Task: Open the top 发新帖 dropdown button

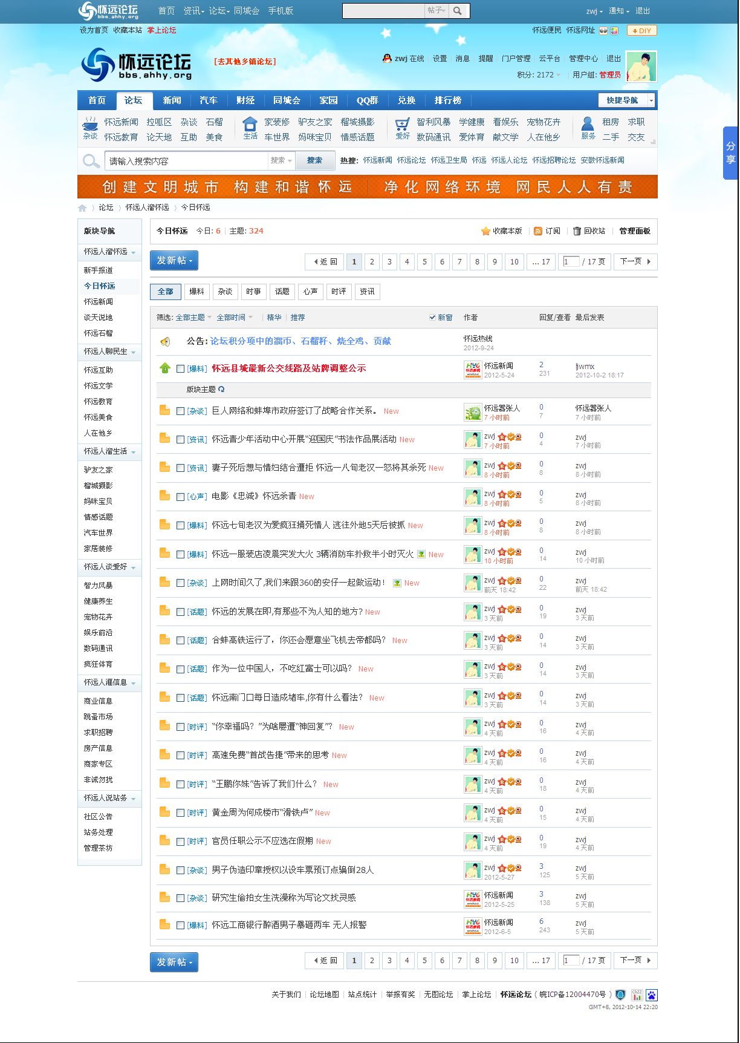Action: (174, 261)
